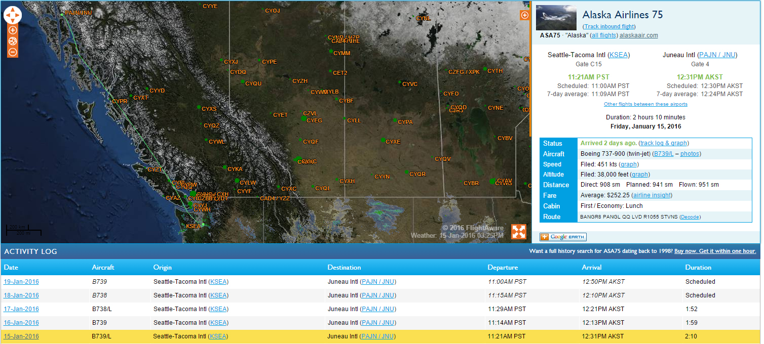Click the Track inbound flight link
Screen dimensions: 764x344
pos(609,26)
